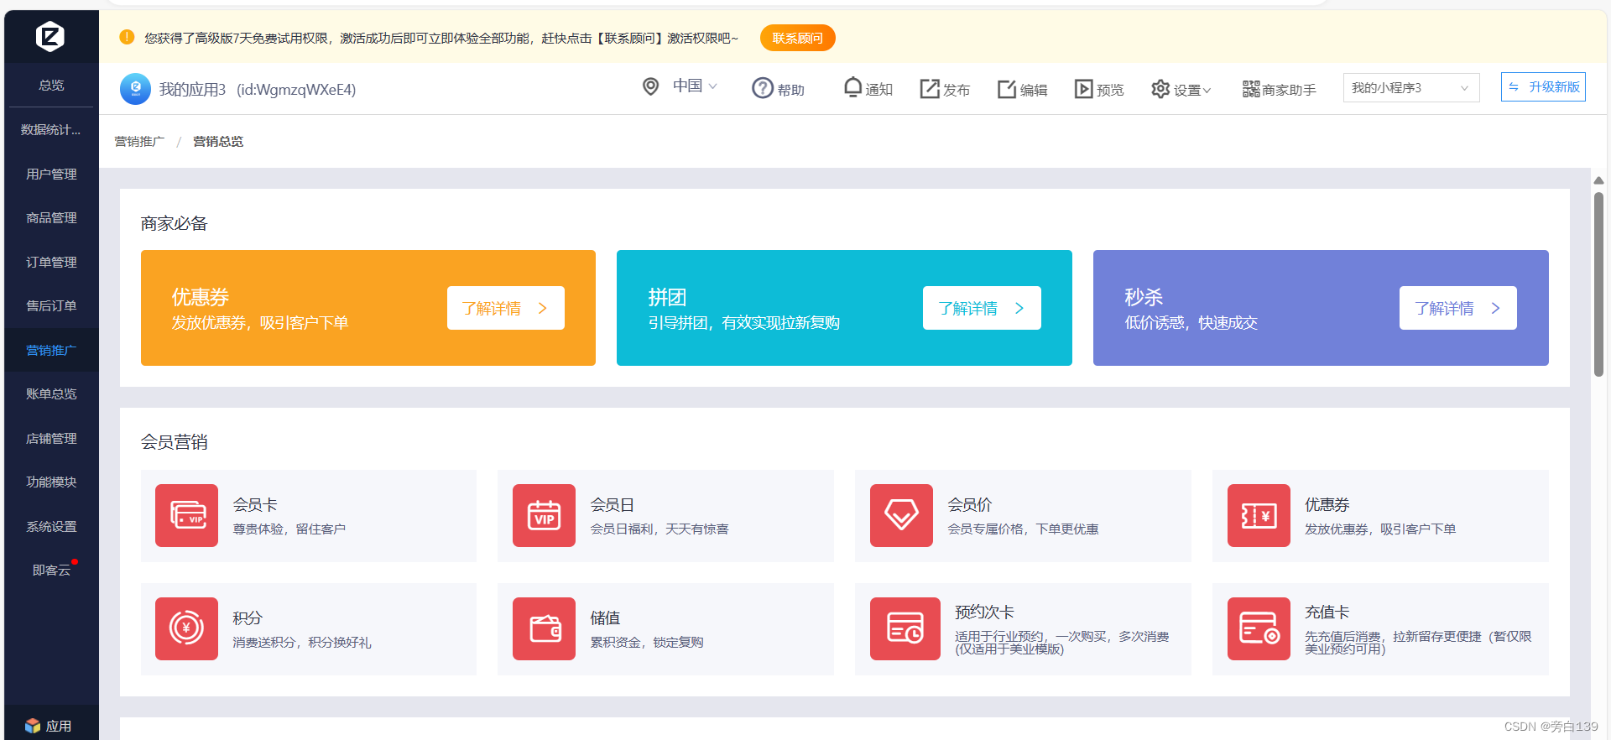Open 即客云 sidebar item
The width and height of the screenshot is (1611, 740).
tap(51, 570)
